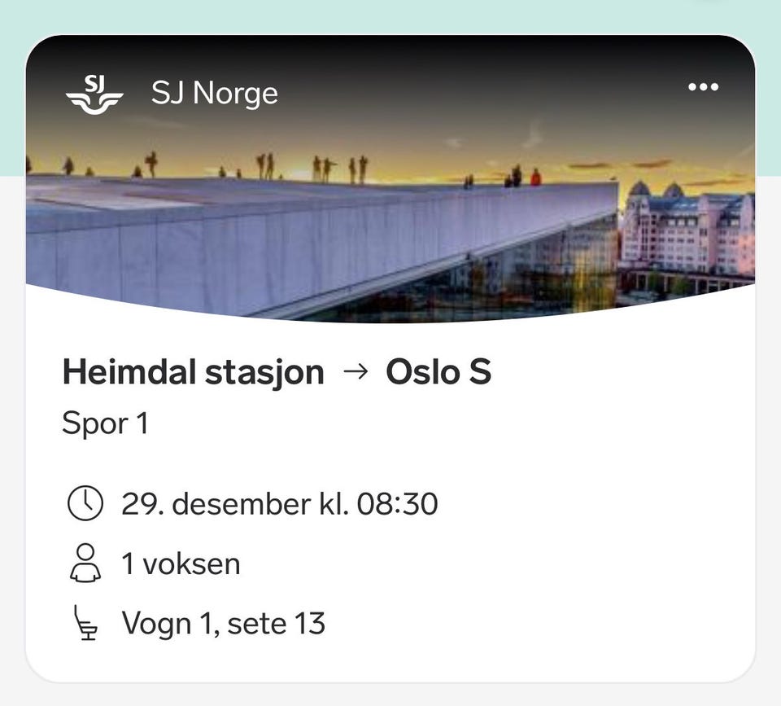
Task: Click the seat icon beside Vogn 1
Action: pyautogui.click(x=85, y=624)
